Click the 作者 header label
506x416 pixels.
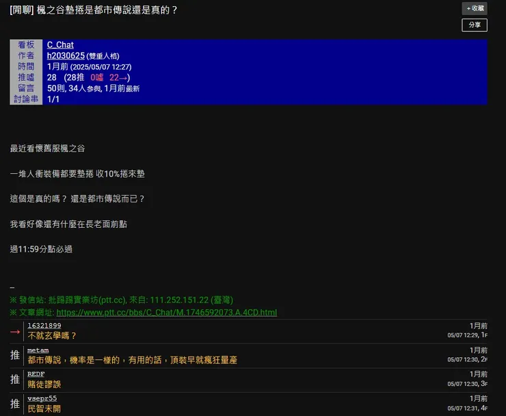(26, 55)
